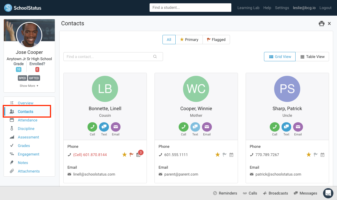The image size is (337, 200).
Task: Open Broadcasts from bottom bar
Action: pyautogui.click(x=276, y=193)
